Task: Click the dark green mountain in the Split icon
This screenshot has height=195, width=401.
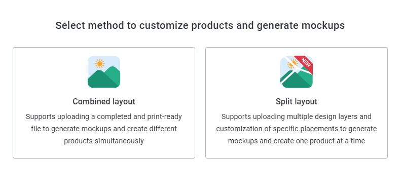Action: (x=294, y=82)
